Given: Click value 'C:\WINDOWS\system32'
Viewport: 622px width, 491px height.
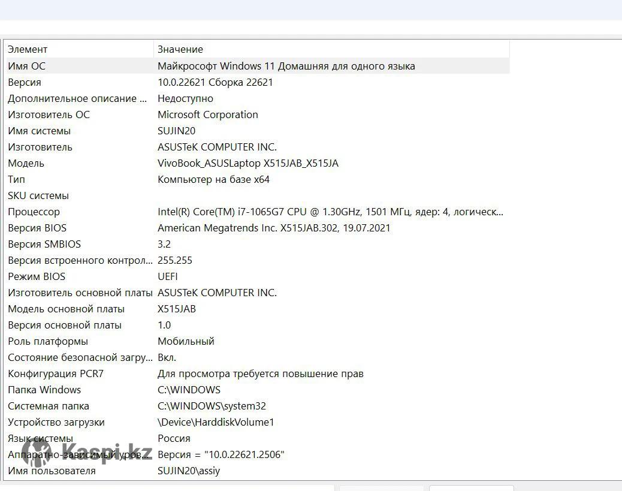Looking at the screenshot, I should tap(212, 406).
